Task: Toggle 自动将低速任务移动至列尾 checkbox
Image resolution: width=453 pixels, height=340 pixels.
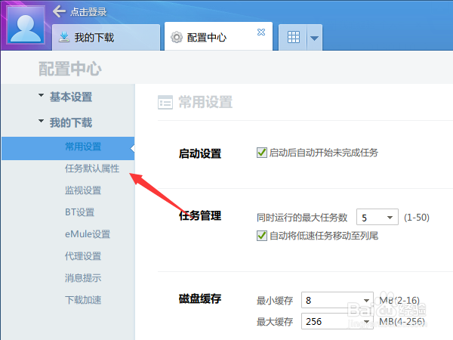Action: click(262, 236)
